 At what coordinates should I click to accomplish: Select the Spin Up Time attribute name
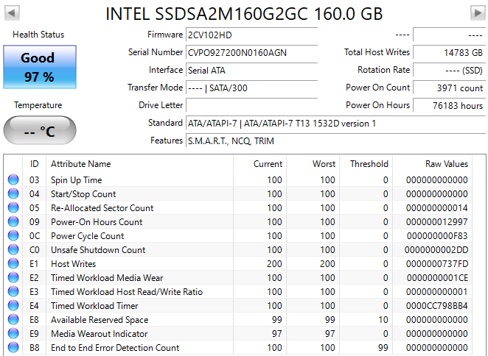tap(76, 180)
